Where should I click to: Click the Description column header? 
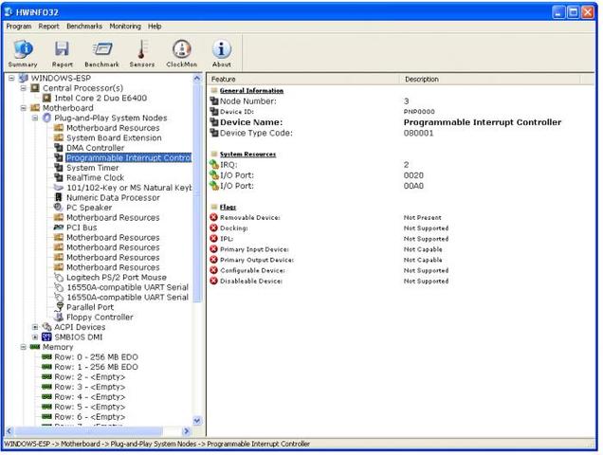click(490, 79)
